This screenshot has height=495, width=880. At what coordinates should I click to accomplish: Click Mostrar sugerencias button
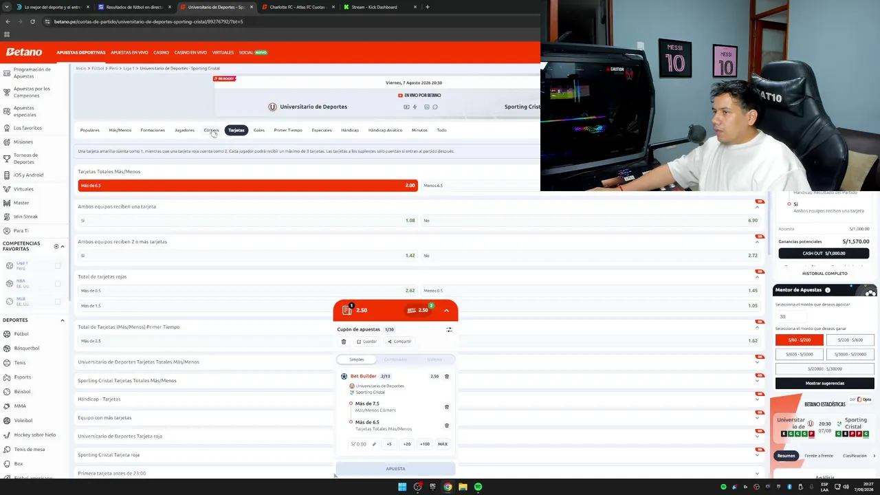coord(825,383)
